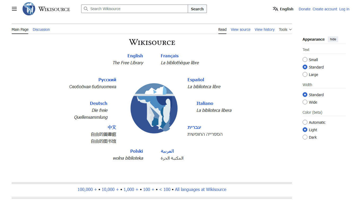
Task: Click the 100,000 + languages link
Action: click(87, 189)
